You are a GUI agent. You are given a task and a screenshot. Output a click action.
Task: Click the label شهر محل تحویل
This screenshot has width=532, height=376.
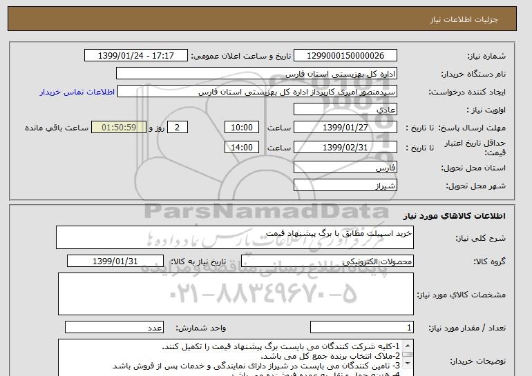[x=475, y=186]
